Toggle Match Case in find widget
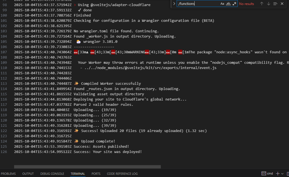 click(x=222, y=4)
